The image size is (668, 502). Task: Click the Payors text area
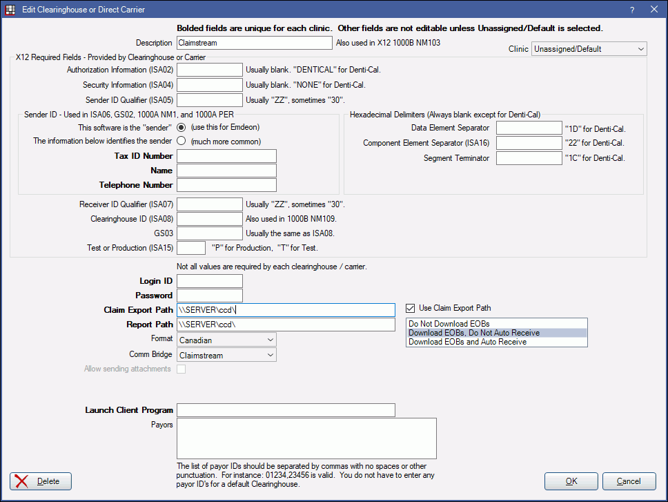click(x=306, y=438)
